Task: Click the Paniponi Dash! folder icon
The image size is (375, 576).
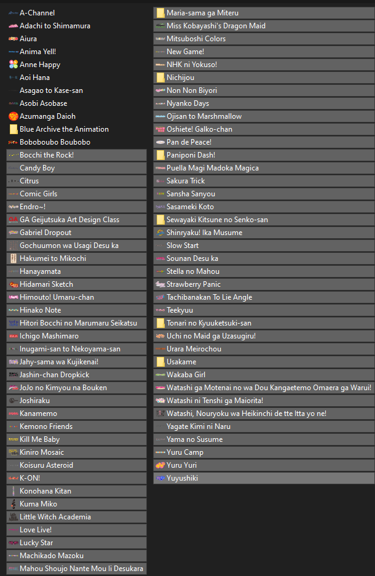Action: tap(160, 155)
